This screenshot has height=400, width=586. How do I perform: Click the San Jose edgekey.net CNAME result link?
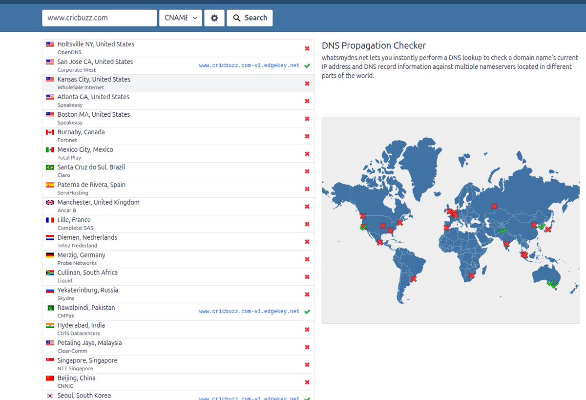(249, 65)
